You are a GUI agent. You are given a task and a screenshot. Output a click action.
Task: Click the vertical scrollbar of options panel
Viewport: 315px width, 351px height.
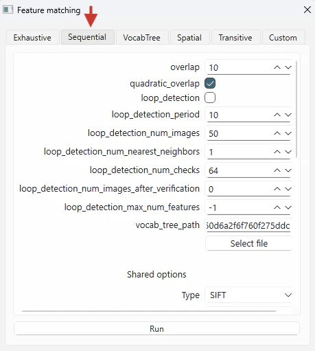[296, 109]
